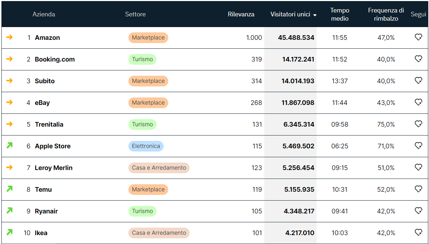Image resolution: width=429 pixels, height=244 pixels.
Task: Open the Apple Store company link
Action: pyautogui.click(x=53, y=146)
